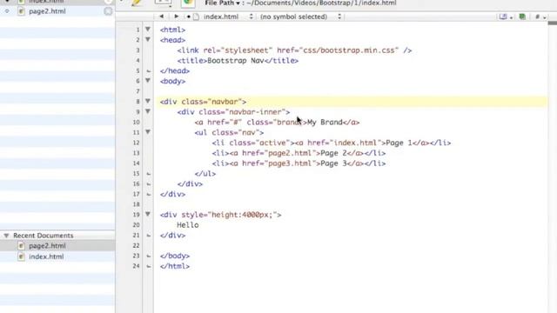Open the text options icon on right
557x313 pixels.
(x=506, y=17)
